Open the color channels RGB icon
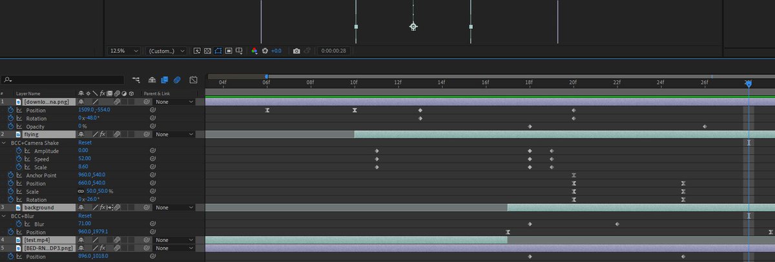 coord(254,50)
